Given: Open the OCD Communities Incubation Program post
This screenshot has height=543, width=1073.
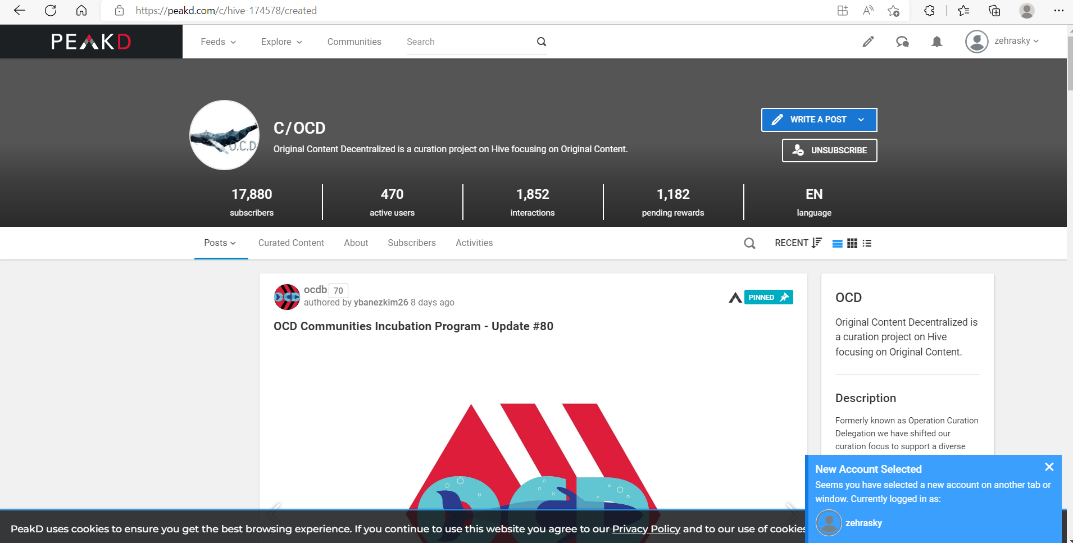Looking at the screenshot, I should [x=413, y=326].
